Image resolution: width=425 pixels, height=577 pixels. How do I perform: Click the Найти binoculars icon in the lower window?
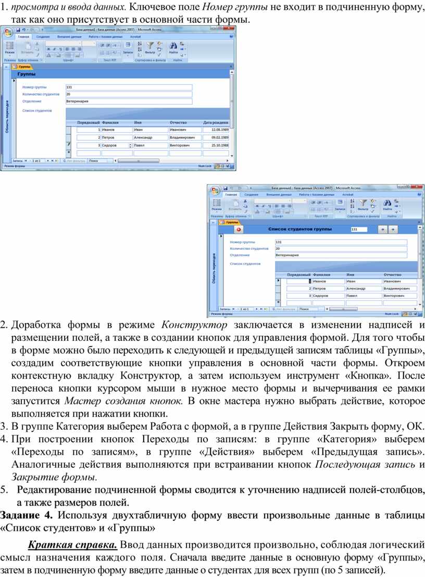[387, 203]
